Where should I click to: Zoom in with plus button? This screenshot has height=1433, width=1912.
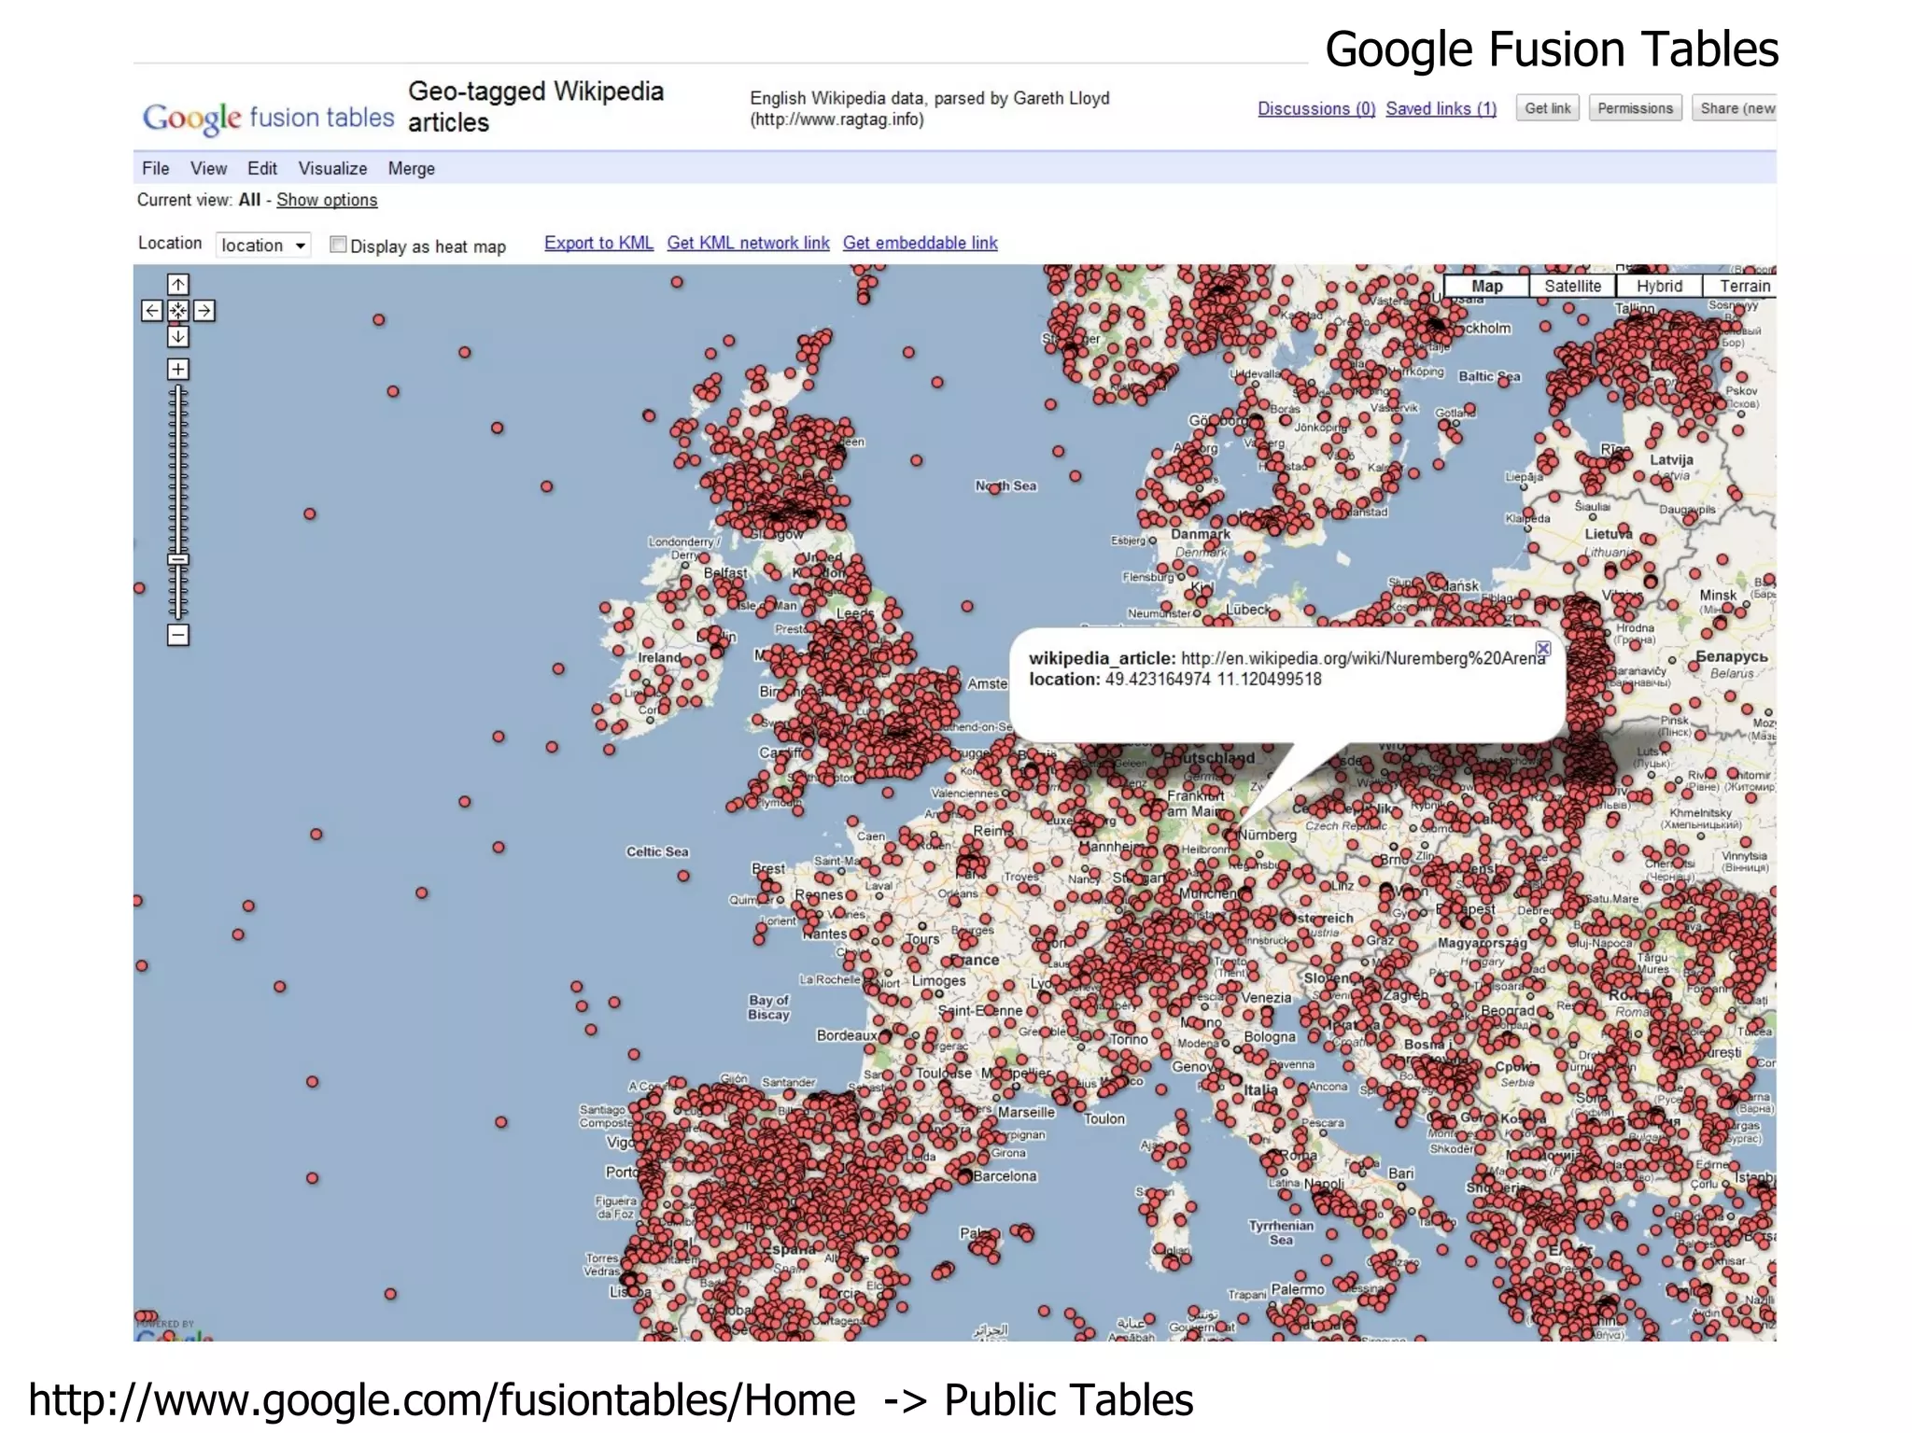click(177, 370)
